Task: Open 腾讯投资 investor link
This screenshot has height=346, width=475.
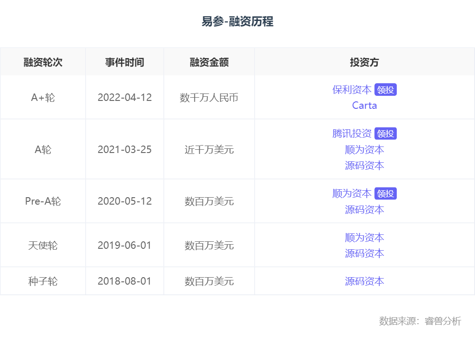Action: pyautogui.click(x=352, y=133)
